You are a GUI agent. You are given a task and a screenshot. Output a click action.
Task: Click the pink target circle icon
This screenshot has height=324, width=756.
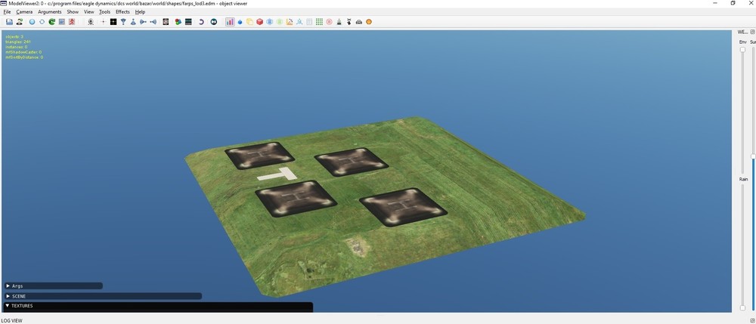click(330, 22)
